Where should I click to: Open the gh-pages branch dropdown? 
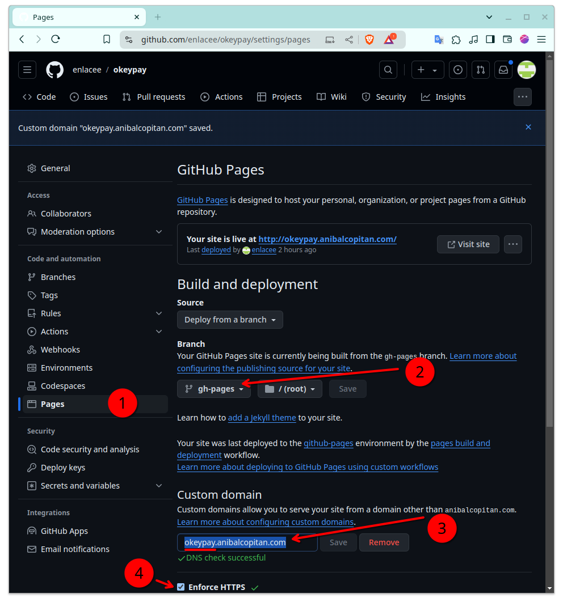pos(214,389)
